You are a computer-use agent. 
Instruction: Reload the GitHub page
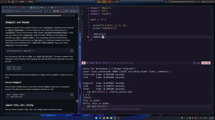tap(10, 11)
